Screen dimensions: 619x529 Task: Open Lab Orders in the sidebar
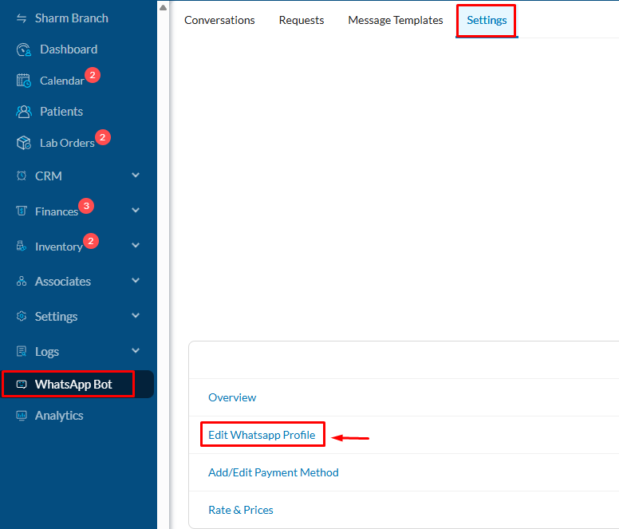click(67, 143)
